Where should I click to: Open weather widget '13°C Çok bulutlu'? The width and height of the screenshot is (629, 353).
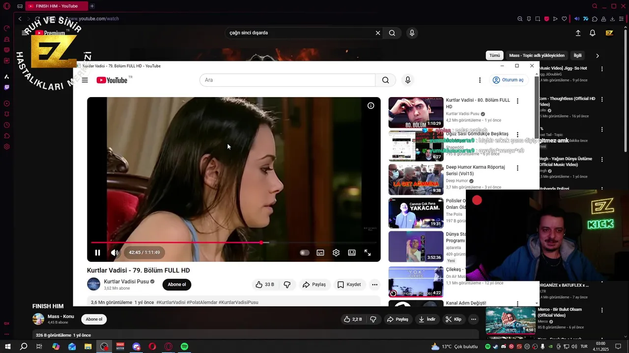[x=455, y=347]
